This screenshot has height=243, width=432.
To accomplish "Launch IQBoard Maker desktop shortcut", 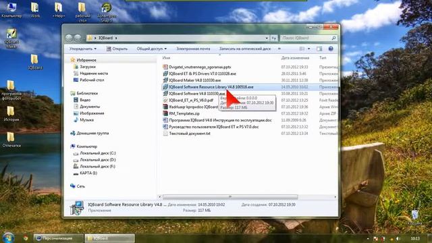I will (x=11, y=38).
